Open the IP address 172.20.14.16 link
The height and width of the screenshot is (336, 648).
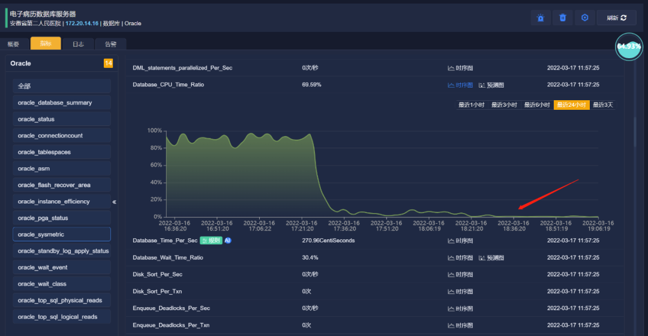click(82, 23)
